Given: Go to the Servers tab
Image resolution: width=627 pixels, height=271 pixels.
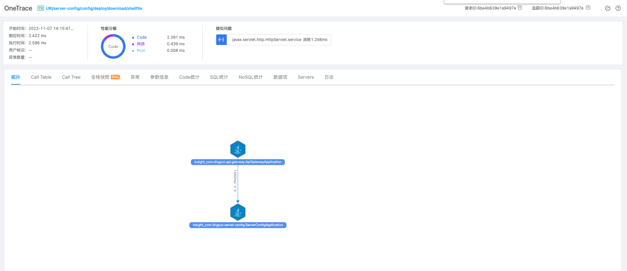Looking at the screenshot, I should coord(306,77).
